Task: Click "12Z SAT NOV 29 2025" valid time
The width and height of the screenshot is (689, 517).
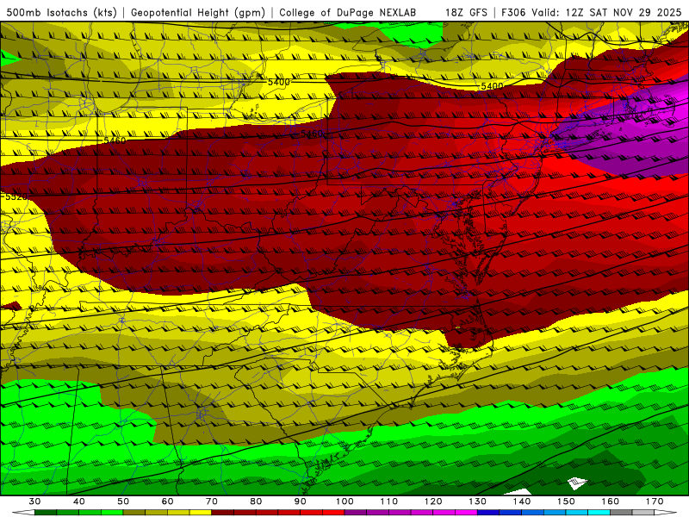Action: [x=624, y=13]
